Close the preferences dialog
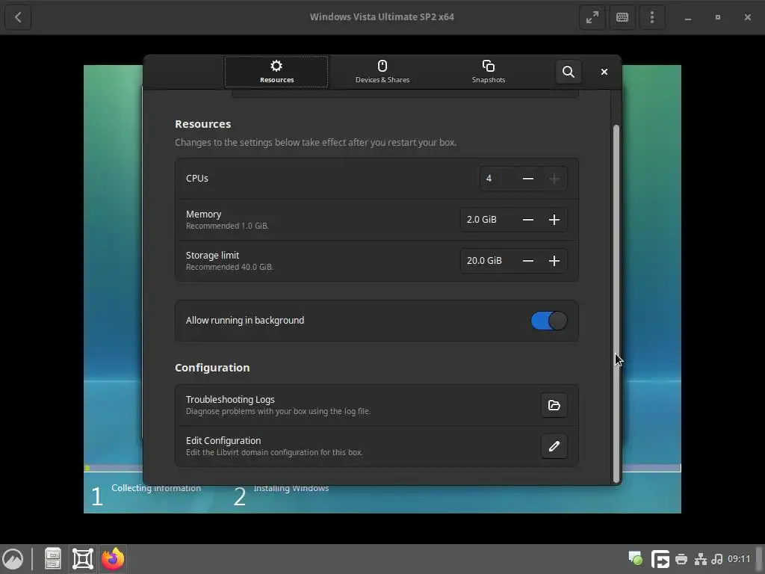Viewport: 765px width, 574px height. 604,72
